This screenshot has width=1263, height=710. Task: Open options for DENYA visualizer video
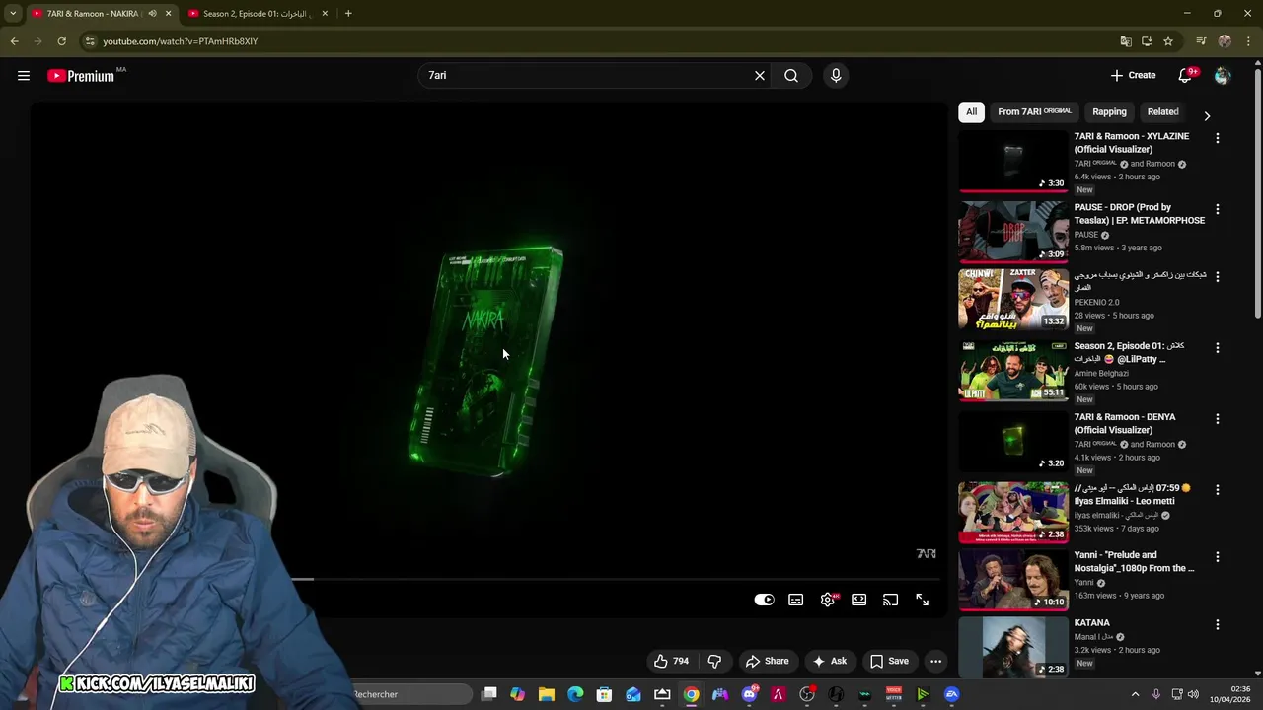(1218, 419)
